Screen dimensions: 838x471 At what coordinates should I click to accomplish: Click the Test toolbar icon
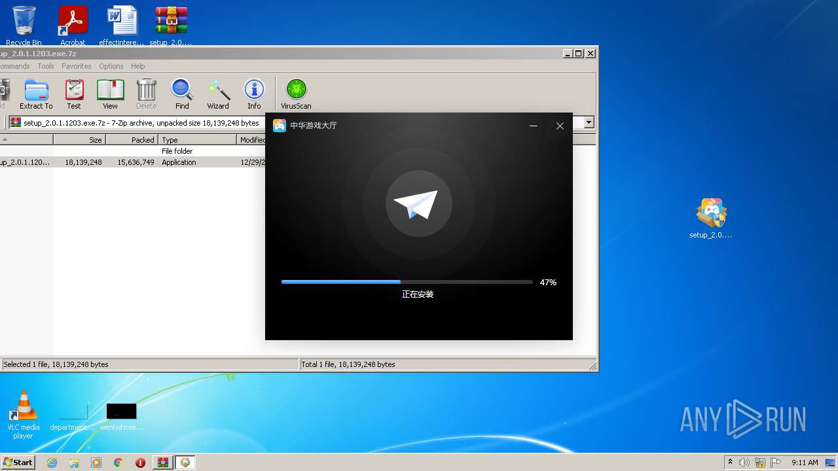coord(74,94)
